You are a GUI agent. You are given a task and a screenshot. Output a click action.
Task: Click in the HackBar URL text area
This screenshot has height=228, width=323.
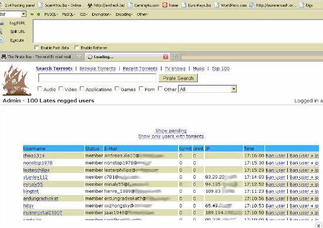178,31
